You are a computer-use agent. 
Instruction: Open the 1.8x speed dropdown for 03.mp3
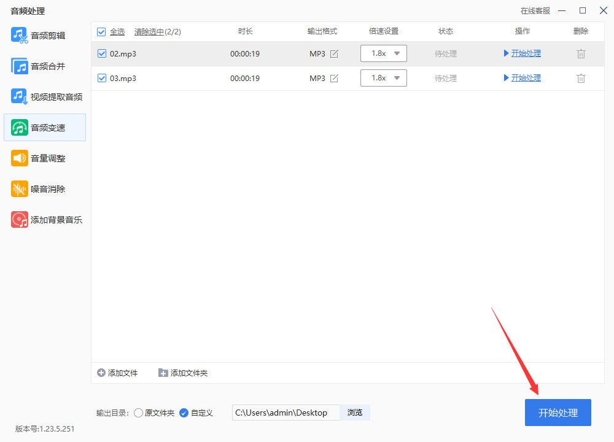pos(383,78)
